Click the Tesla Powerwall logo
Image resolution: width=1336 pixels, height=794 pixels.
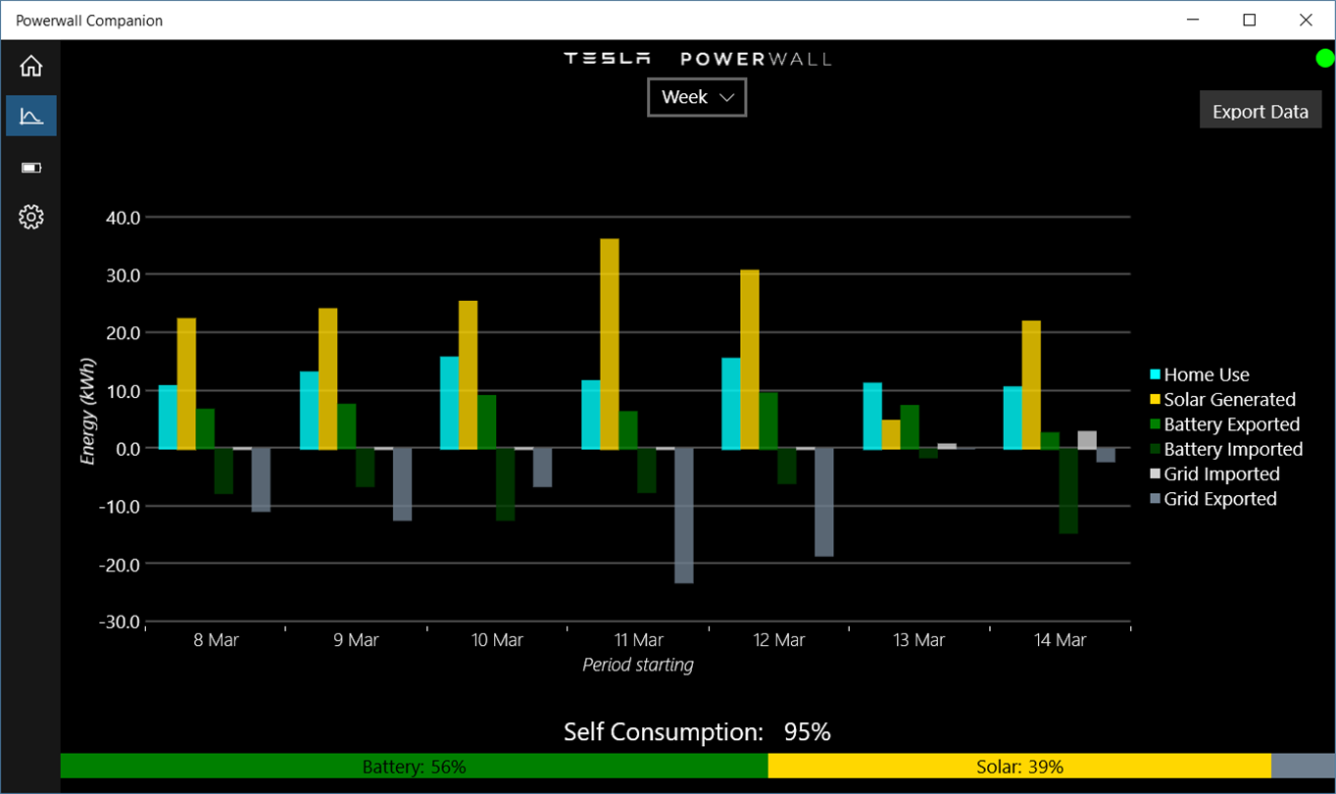click(697, 59)
